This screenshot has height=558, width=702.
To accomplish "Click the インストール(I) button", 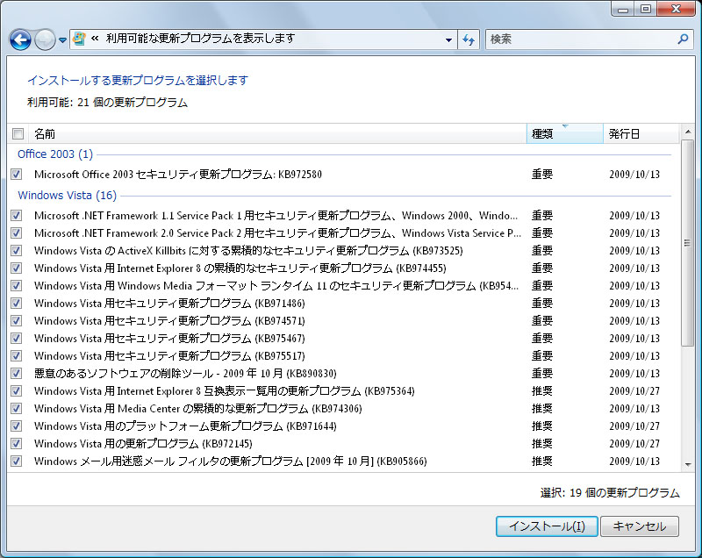I will click(x=547, y=526).
